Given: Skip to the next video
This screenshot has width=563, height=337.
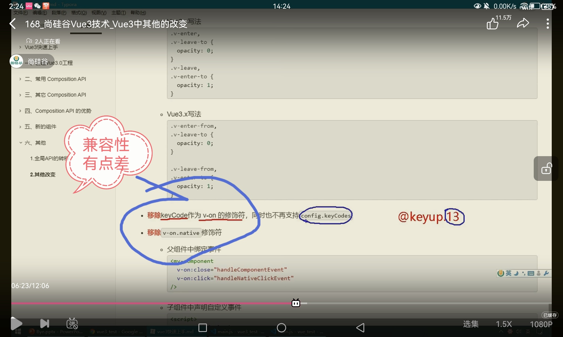Looking at the screenshot, I should click(44, 324).
